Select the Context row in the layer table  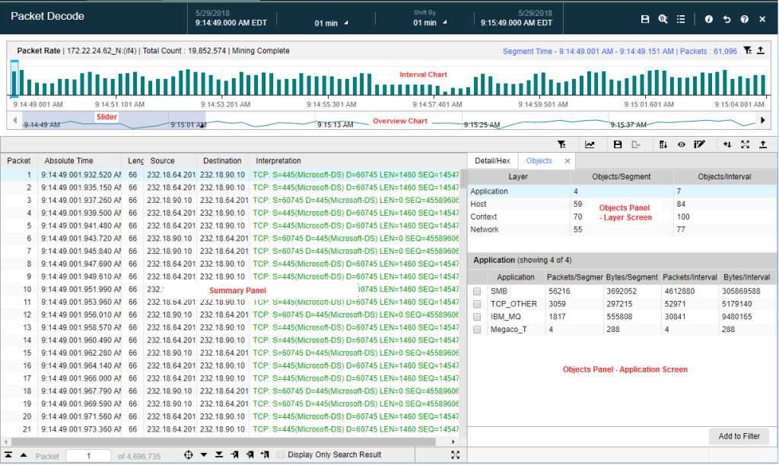622,217
